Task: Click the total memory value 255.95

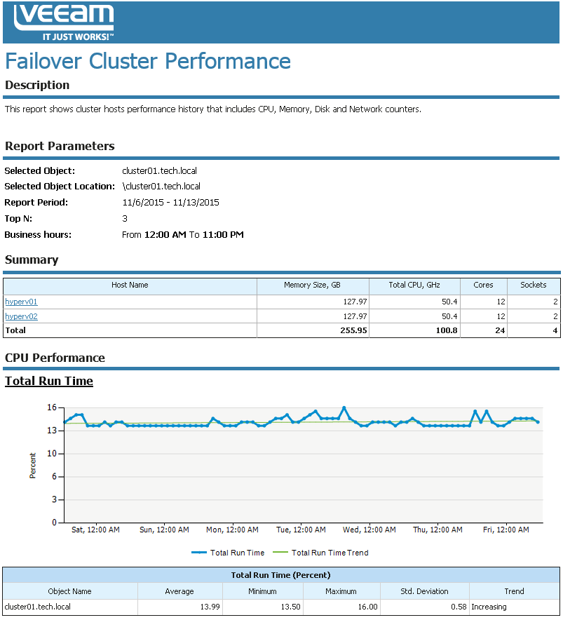Action: point(353,330)
